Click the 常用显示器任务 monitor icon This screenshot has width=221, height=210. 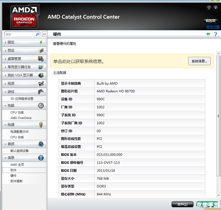(x=41, y=67)
